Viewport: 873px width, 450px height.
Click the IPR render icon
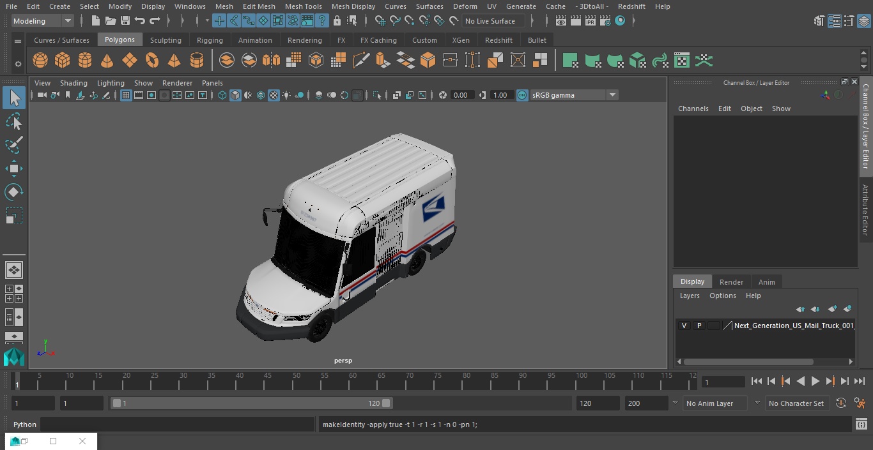click(591, 21)
